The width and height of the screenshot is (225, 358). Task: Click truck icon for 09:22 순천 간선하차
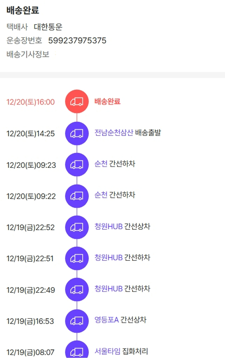tap(77, 196)
